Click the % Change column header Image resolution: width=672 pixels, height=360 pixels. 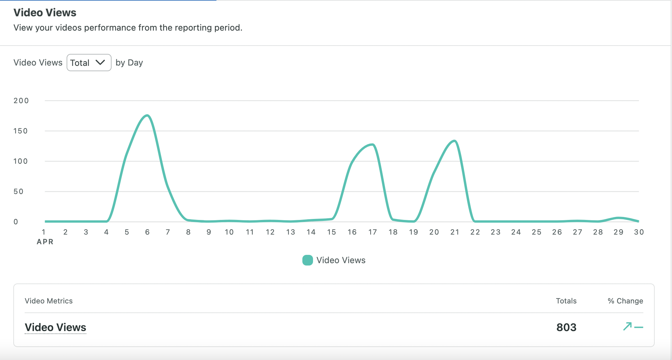point(625,301)
